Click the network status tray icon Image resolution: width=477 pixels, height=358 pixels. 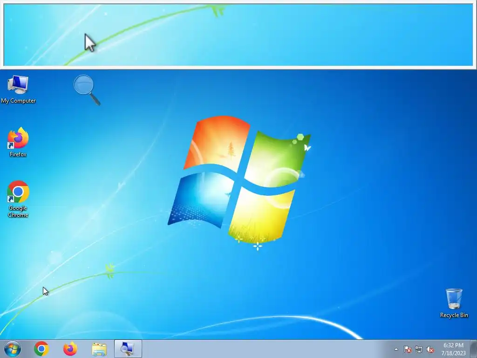419,349
